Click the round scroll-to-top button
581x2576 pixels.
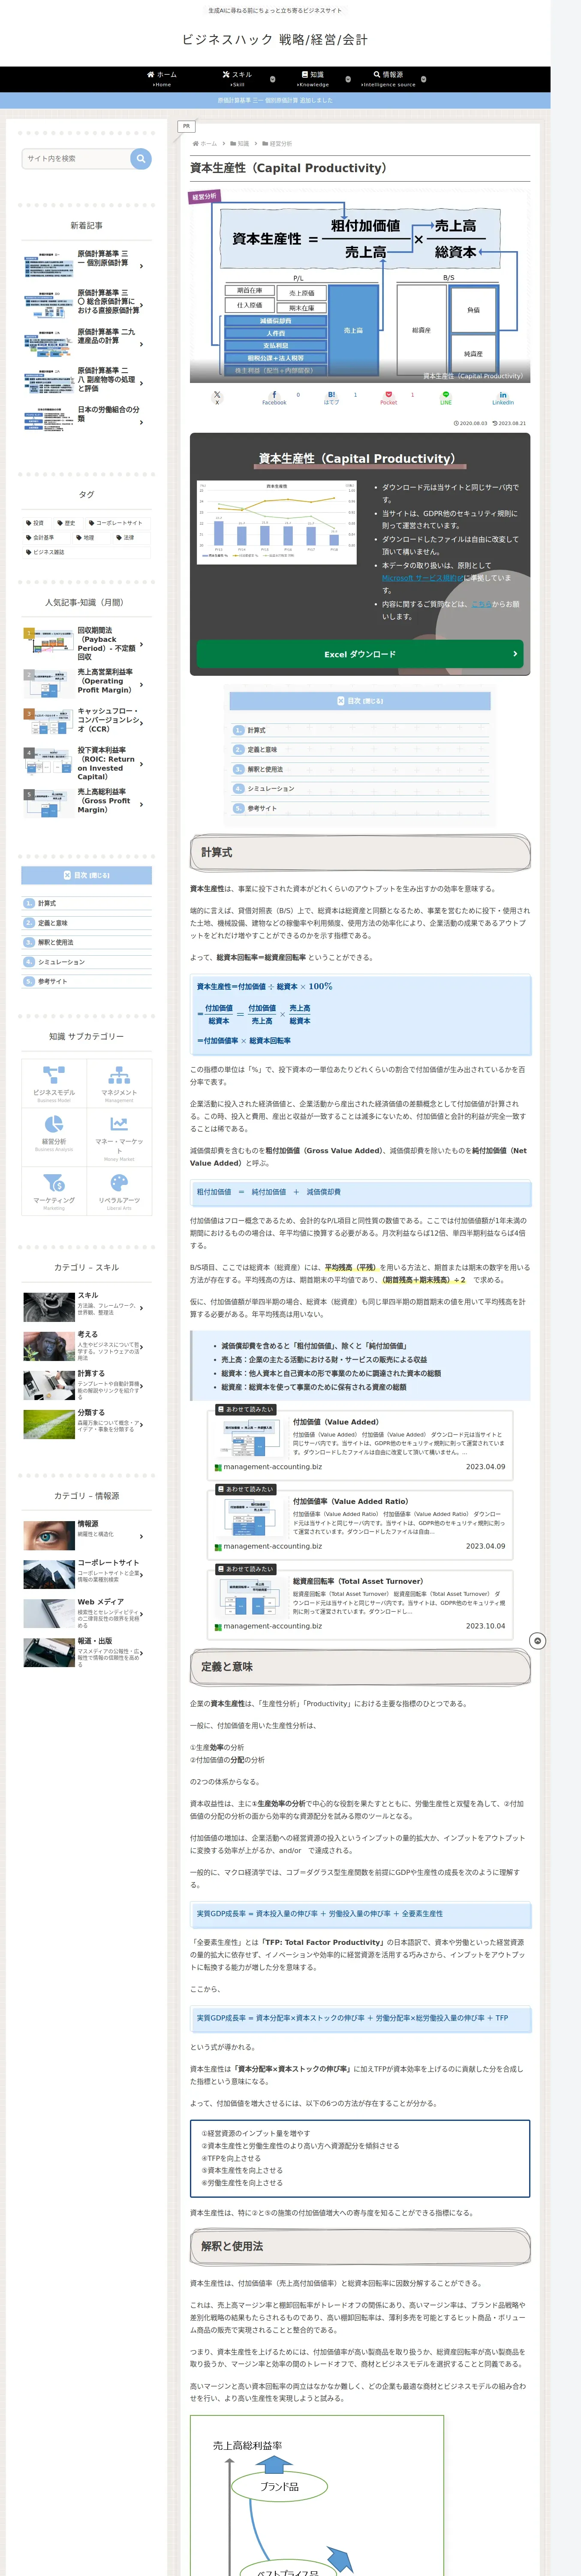coord(537,1641)
